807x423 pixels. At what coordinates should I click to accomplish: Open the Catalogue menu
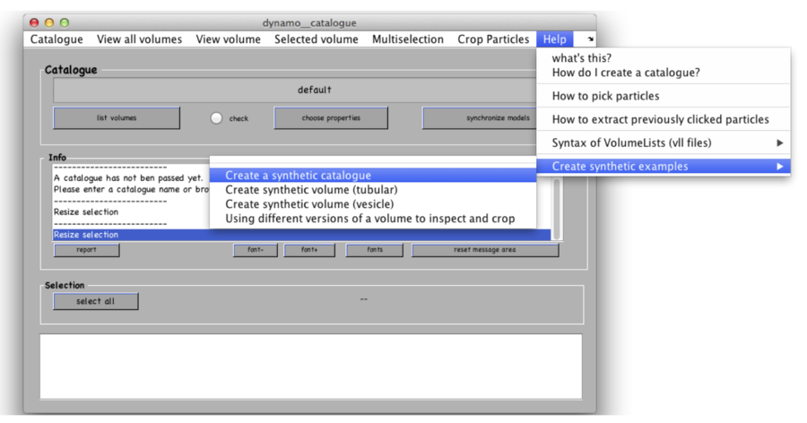pos(56,39)
